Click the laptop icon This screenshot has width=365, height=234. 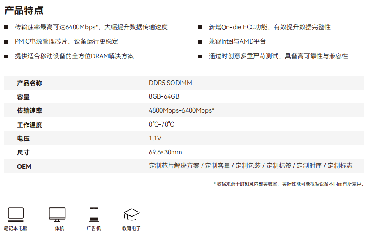point(16,215)
